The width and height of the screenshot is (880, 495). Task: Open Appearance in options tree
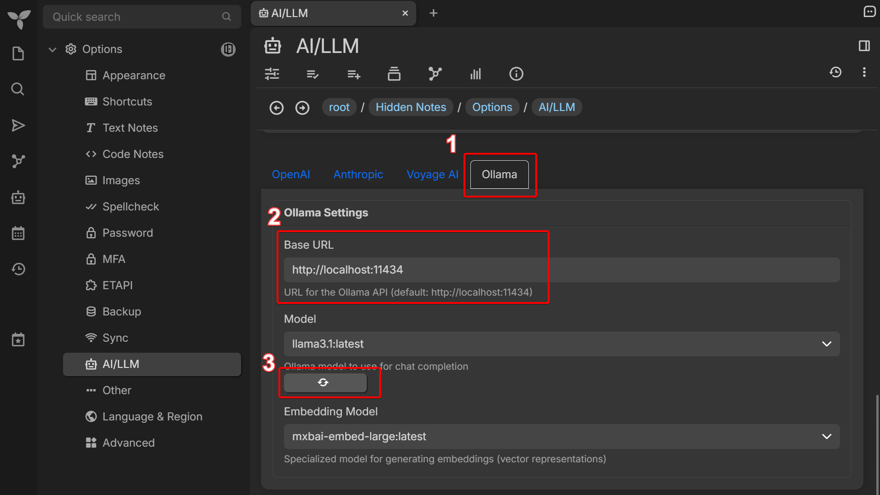(133, 76)
